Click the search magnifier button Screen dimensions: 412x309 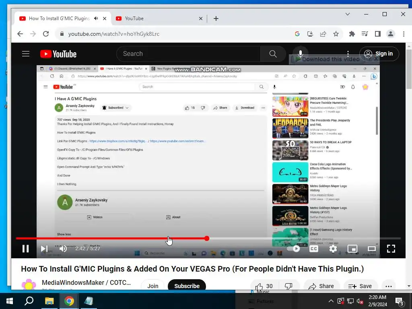coord(273,54)
